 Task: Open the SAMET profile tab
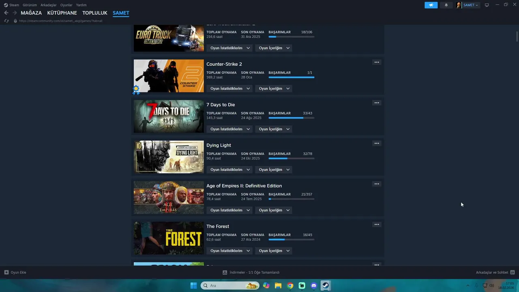point(121,13)
